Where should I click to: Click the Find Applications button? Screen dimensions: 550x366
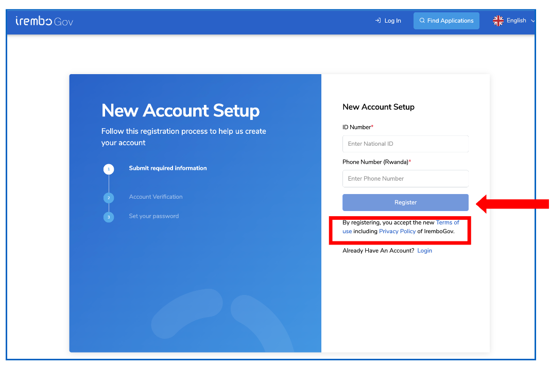[x=446, y=21]
